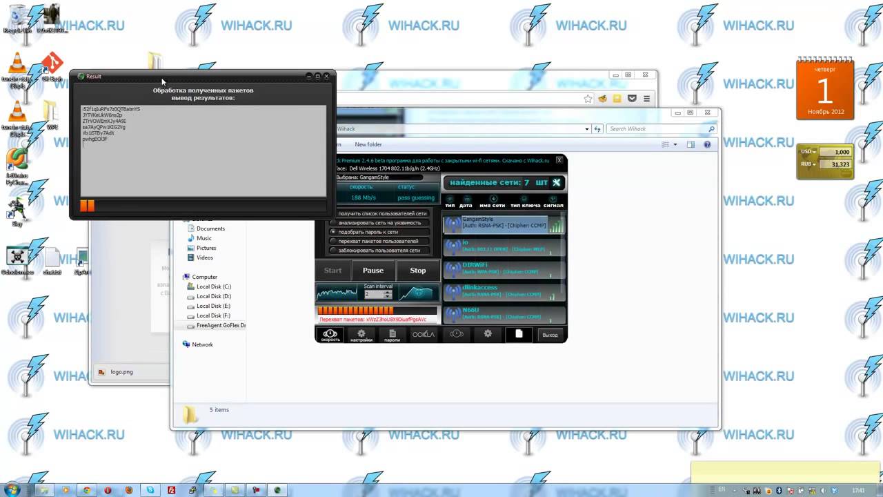Sort networks by сигнал column
Screen dimensions: 883x497
click(x=553, y=202)
